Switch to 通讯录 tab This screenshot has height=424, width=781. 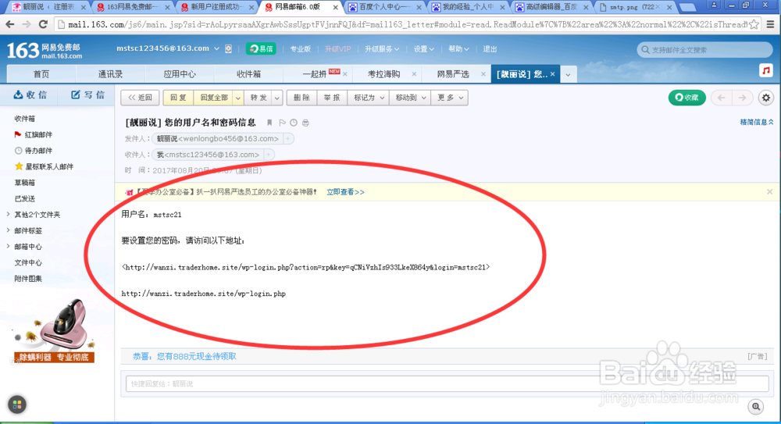110,74
